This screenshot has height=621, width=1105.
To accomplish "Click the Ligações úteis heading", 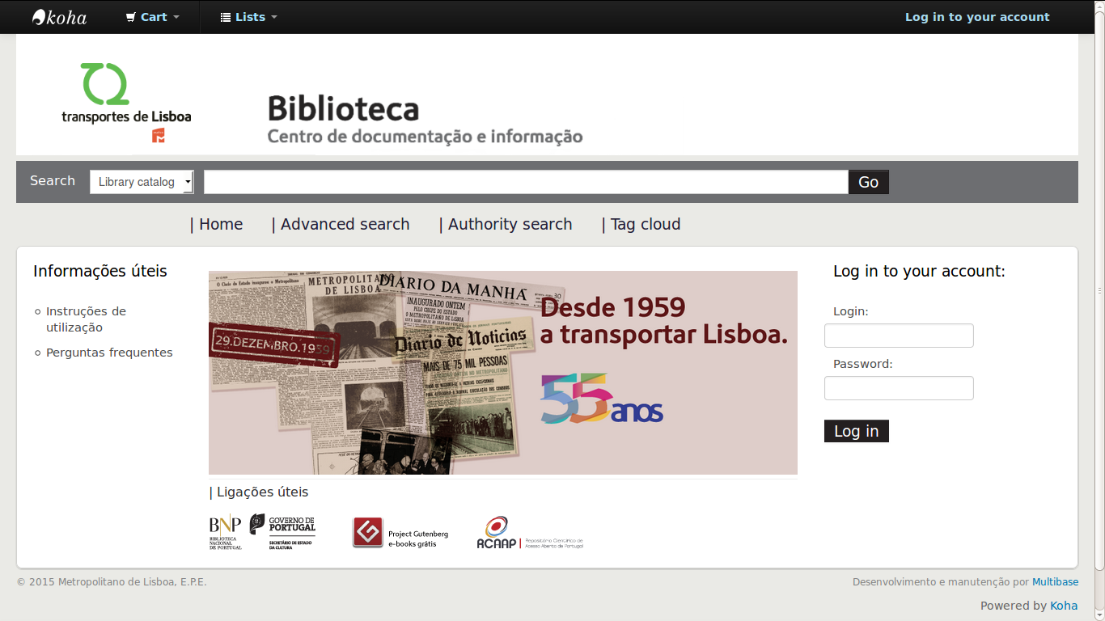I will (262, 492).
